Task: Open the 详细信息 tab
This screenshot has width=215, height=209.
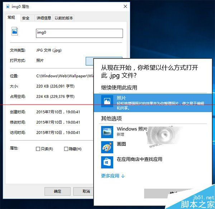Action: point(44,18)
